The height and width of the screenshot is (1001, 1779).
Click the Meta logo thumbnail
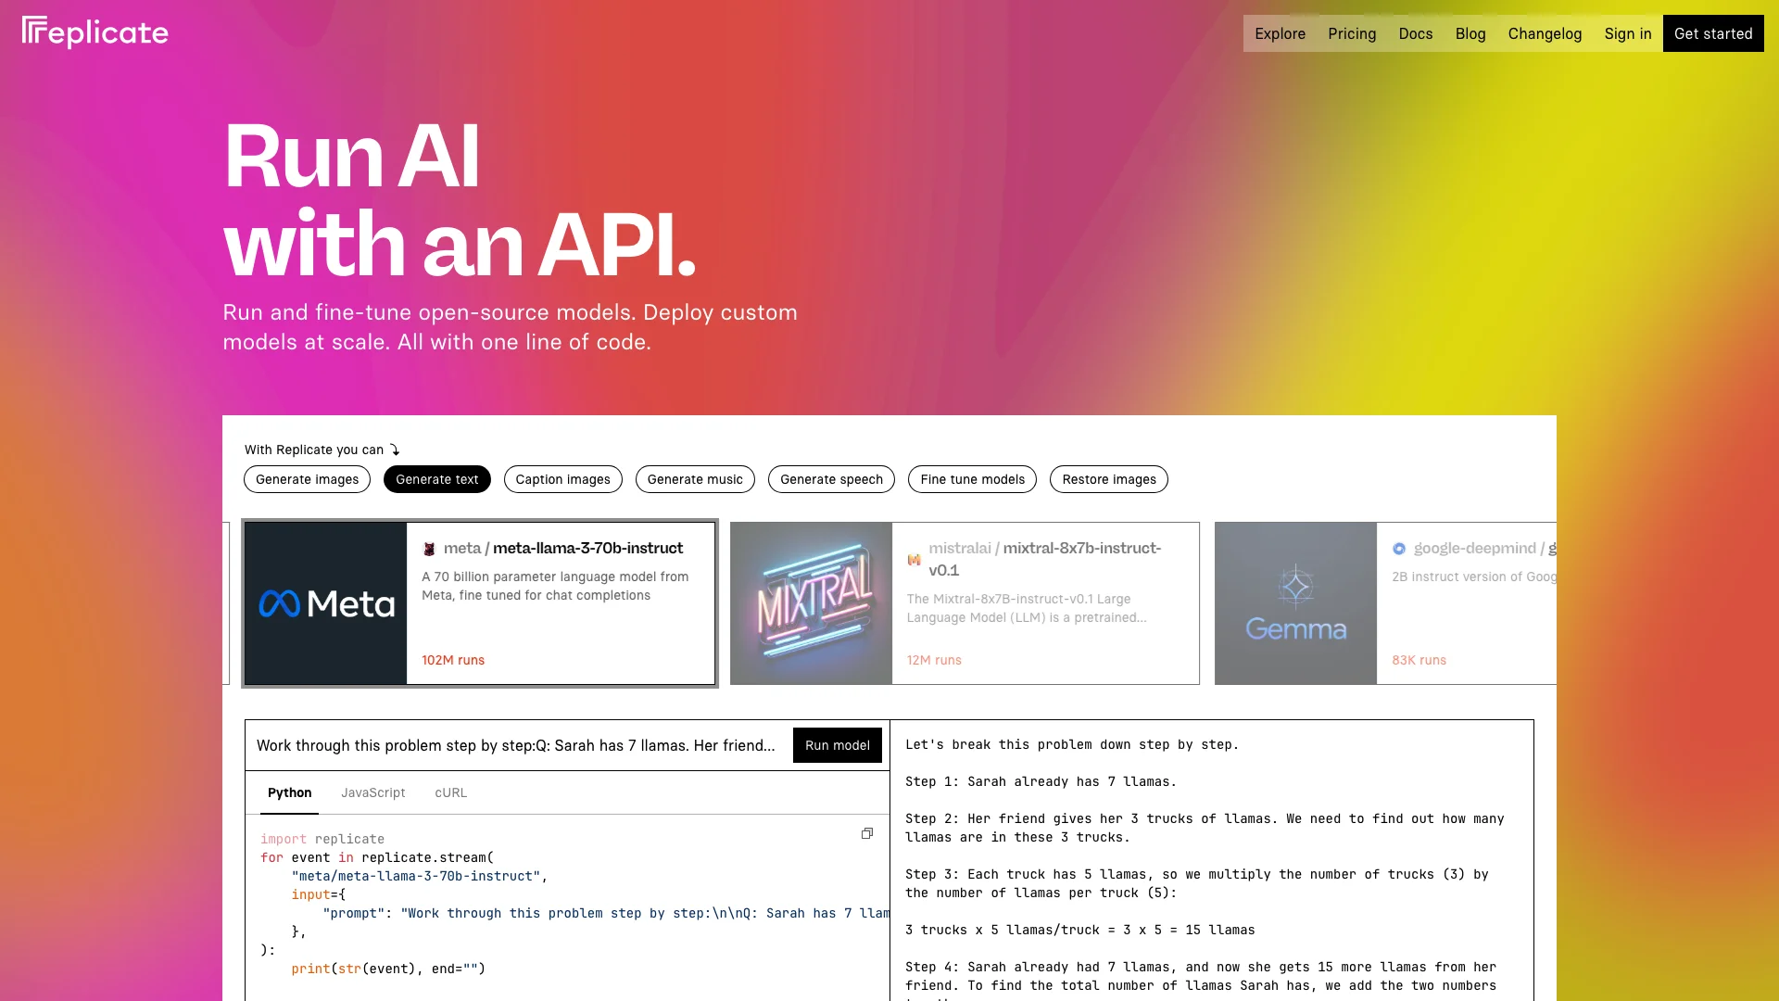pyautogui.click(x=325, y=602)
